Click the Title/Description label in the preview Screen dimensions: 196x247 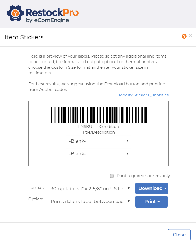click(98, 132)
